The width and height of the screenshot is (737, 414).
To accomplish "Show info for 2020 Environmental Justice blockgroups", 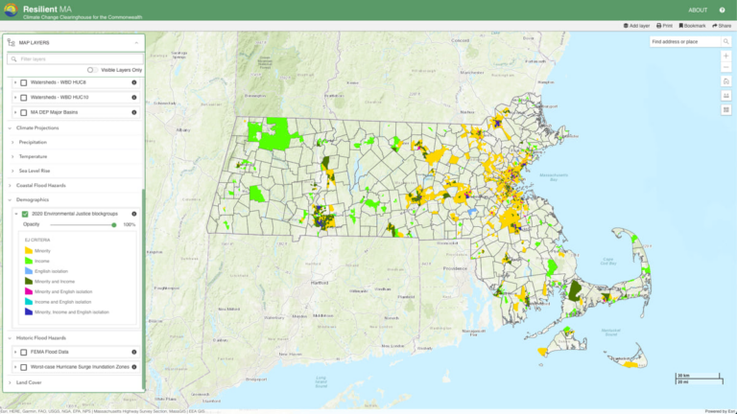I will pyautogui.click(x=134, y=214).
